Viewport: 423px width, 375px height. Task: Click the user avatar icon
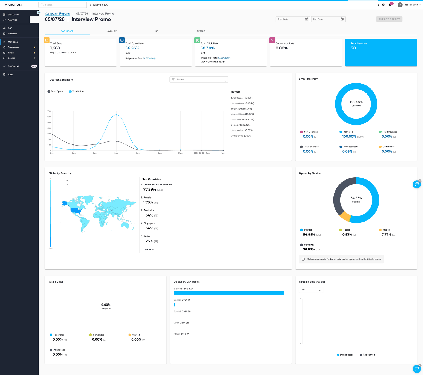400,5
